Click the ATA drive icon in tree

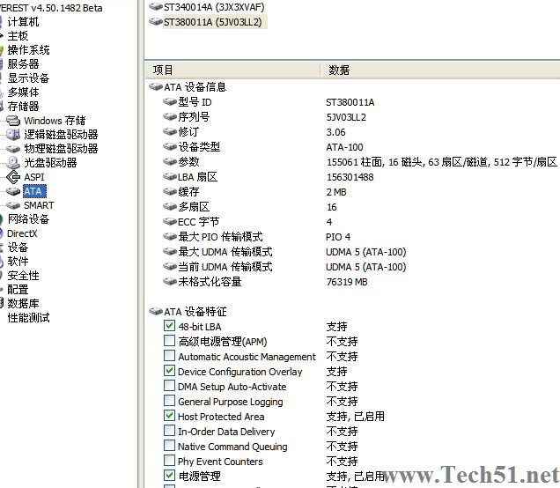(13, 191)
